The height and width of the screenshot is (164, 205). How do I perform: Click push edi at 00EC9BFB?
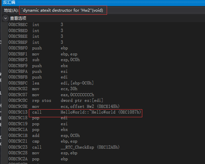pos(38,77)
